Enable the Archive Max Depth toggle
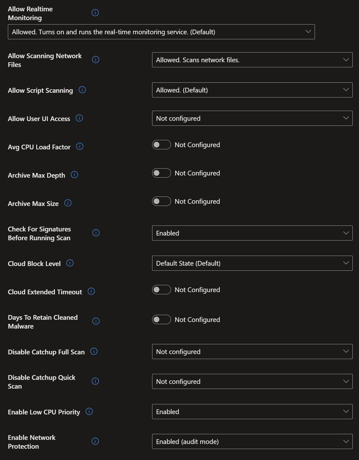The width and height of the screenshot is (359, 460). pos(162,173)
